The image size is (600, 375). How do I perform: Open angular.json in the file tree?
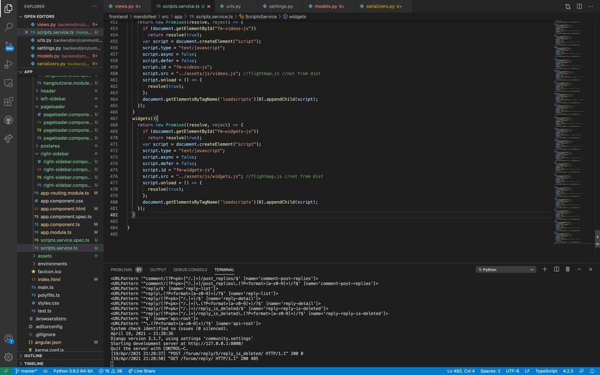tap(48, 342)
